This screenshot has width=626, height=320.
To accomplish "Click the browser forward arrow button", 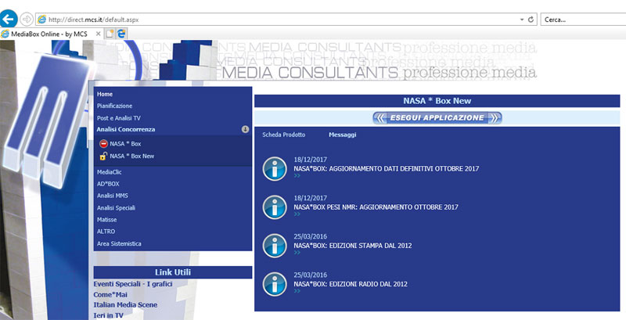I will point(28,18).
